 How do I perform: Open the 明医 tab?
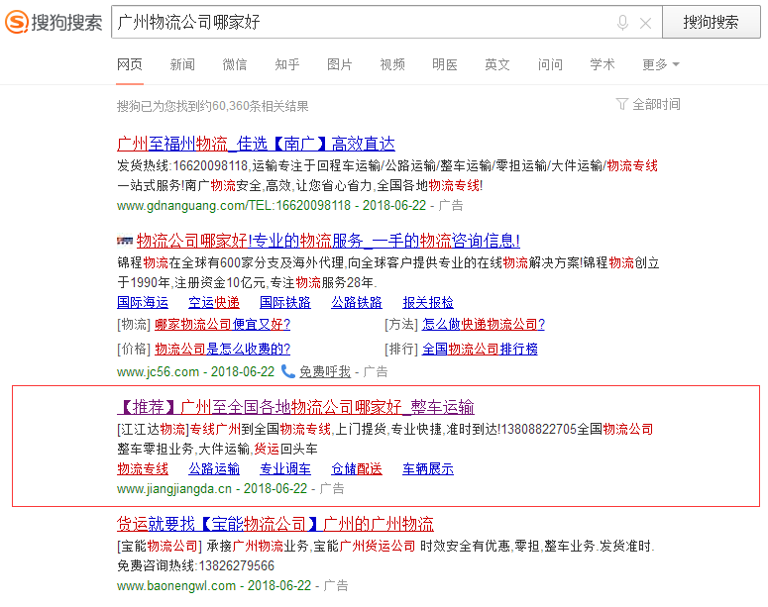(x=445, y=64)
